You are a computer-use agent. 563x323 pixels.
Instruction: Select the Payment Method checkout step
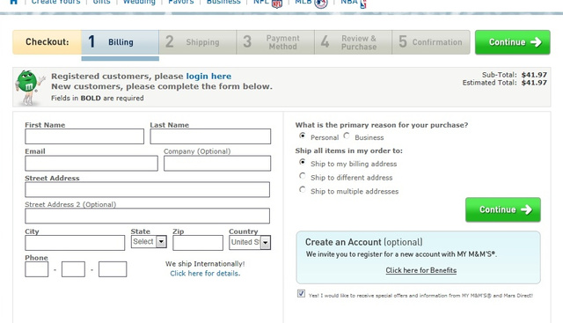pyautogui.click(x=275, y=42)
